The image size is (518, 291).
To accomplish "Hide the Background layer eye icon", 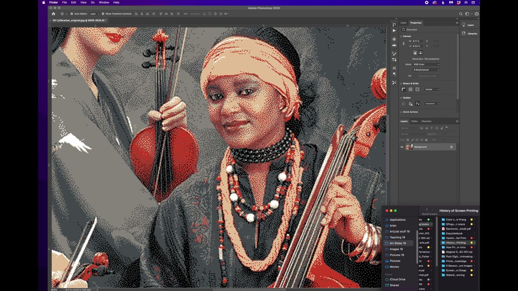I will (x=402, y=147).
